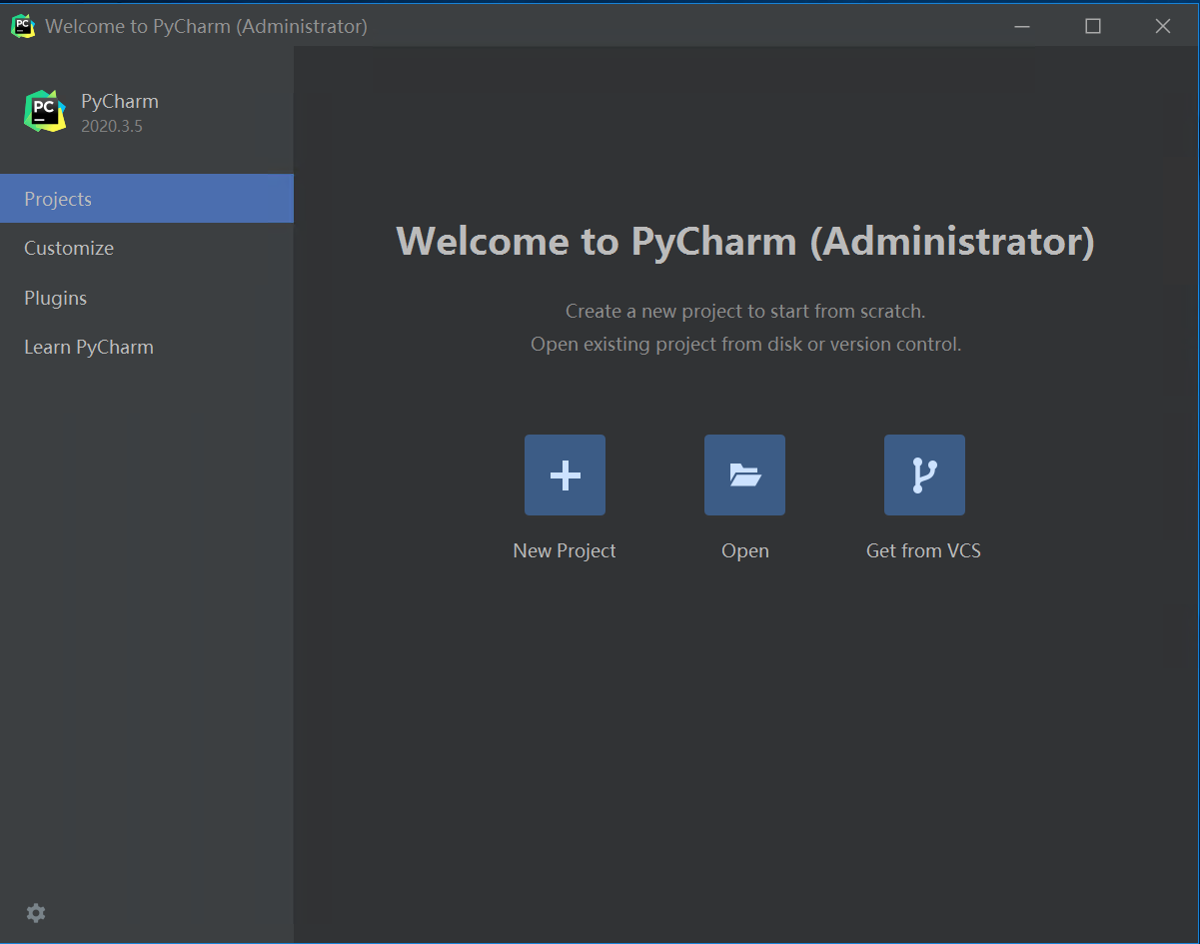Click the "Get from VCS" text label
This screenshot has height=944, width=1200.
pyautogui.click(x=923, y=550)
